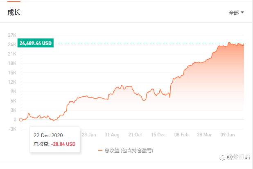This screenshot has height=169, width=253.
Task: Click the circle marker at chart start
Action: (x=21, y=120)
